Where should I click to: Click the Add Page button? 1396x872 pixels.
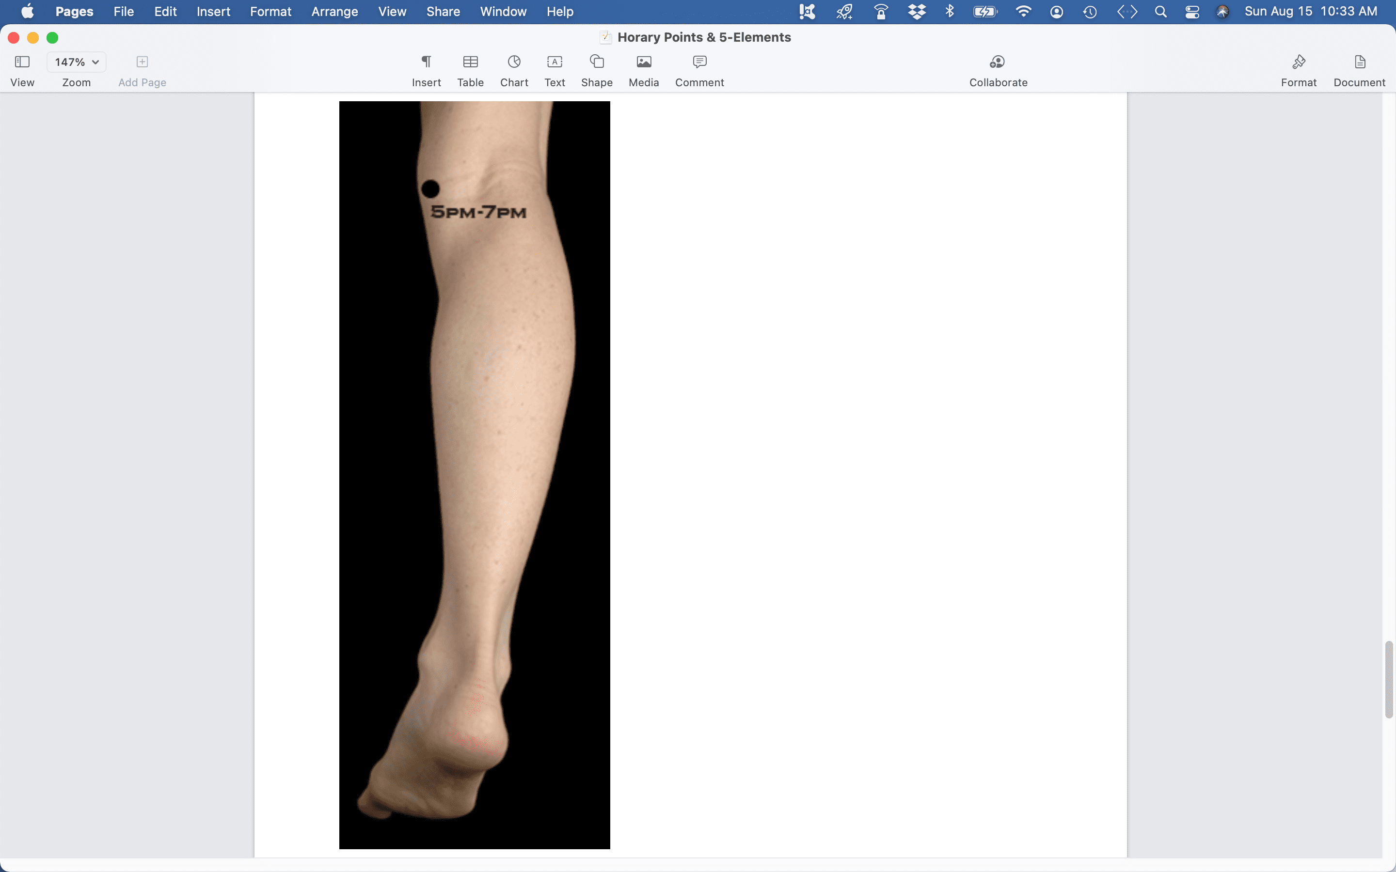(x=142, y=62)
